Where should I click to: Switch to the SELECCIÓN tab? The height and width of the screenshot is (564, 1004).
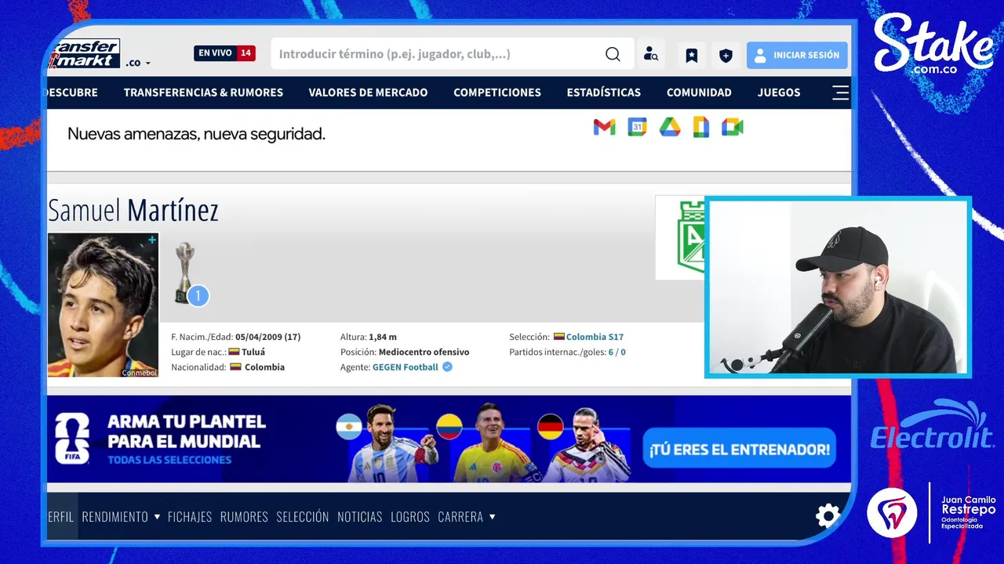[303, 516]
